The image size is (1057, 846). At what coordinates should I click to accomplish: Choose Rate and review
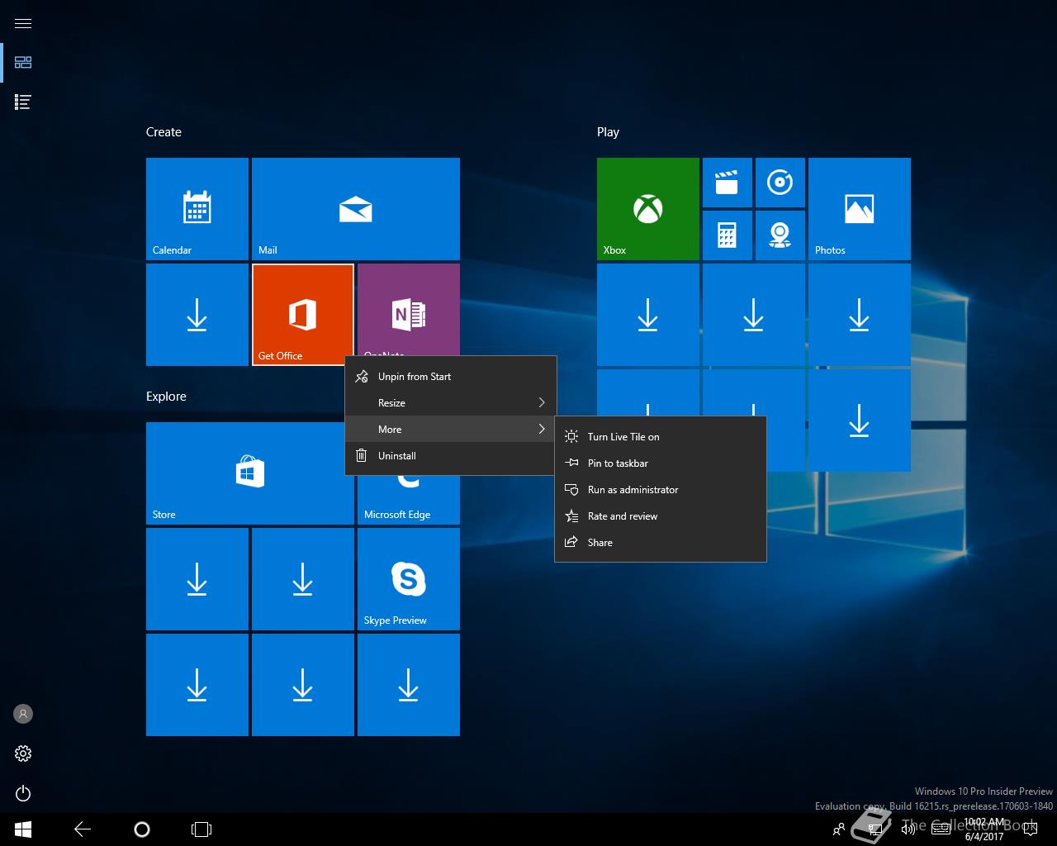(x=661, y=516)
